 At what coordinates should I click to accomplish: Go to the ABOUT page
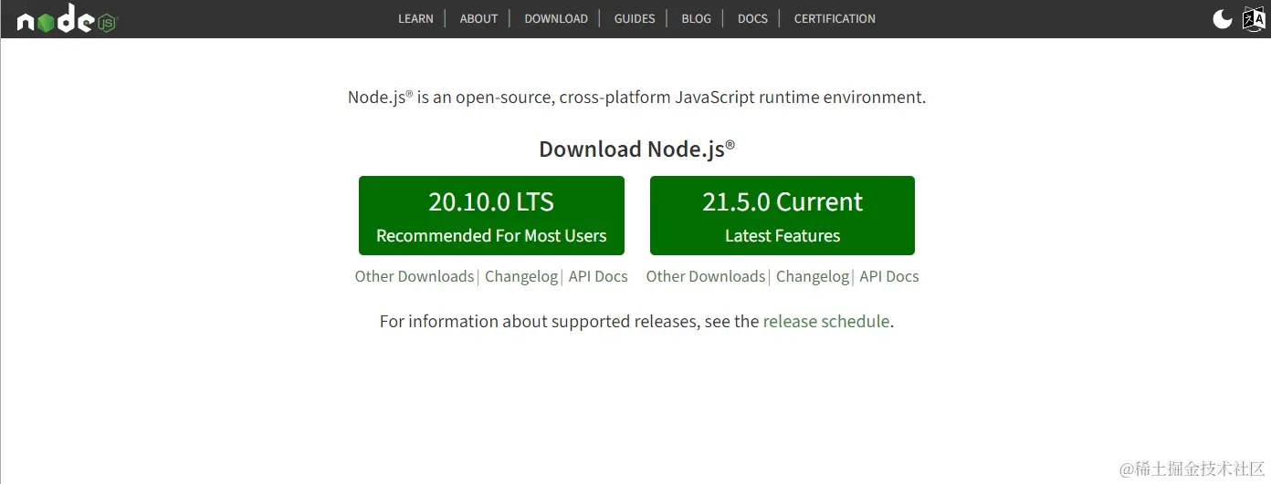(478, 18)
